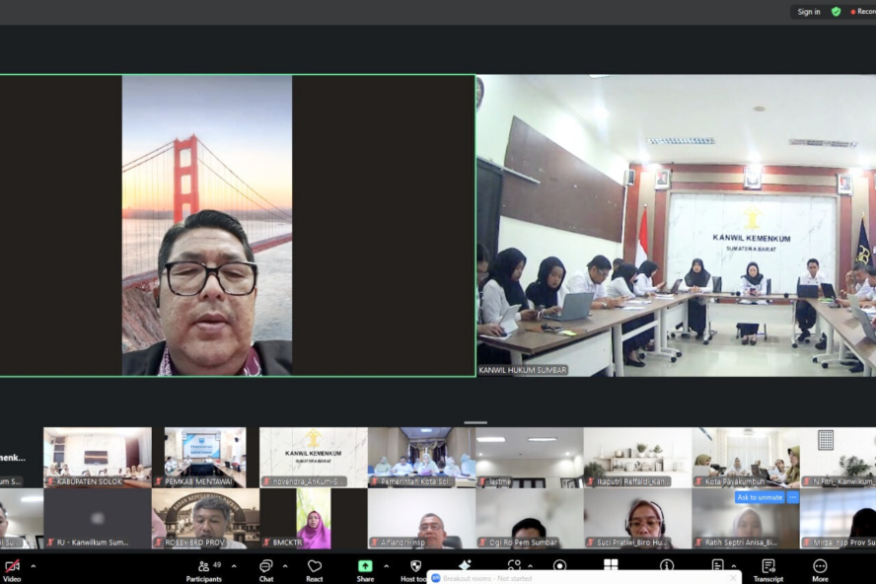The image size is (876, 584).
Task: Start sharing with green Share button
Action: pyautogui.click(x=365, y=567)
